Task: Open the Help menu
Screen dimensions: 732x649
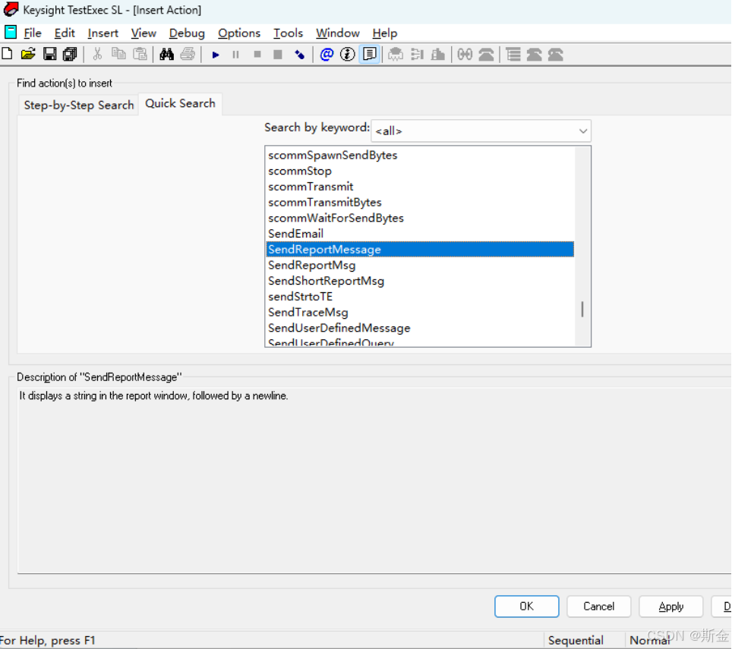Action: pos(385,33)
